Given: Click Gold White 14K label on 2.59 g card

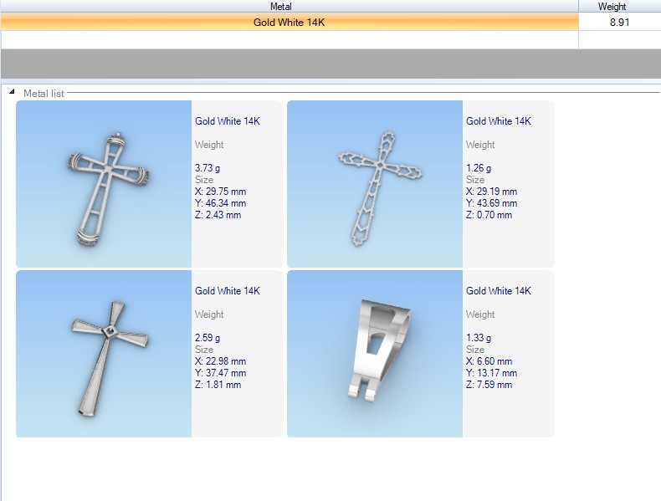Looking at the screenshot, I should [228, 291].
